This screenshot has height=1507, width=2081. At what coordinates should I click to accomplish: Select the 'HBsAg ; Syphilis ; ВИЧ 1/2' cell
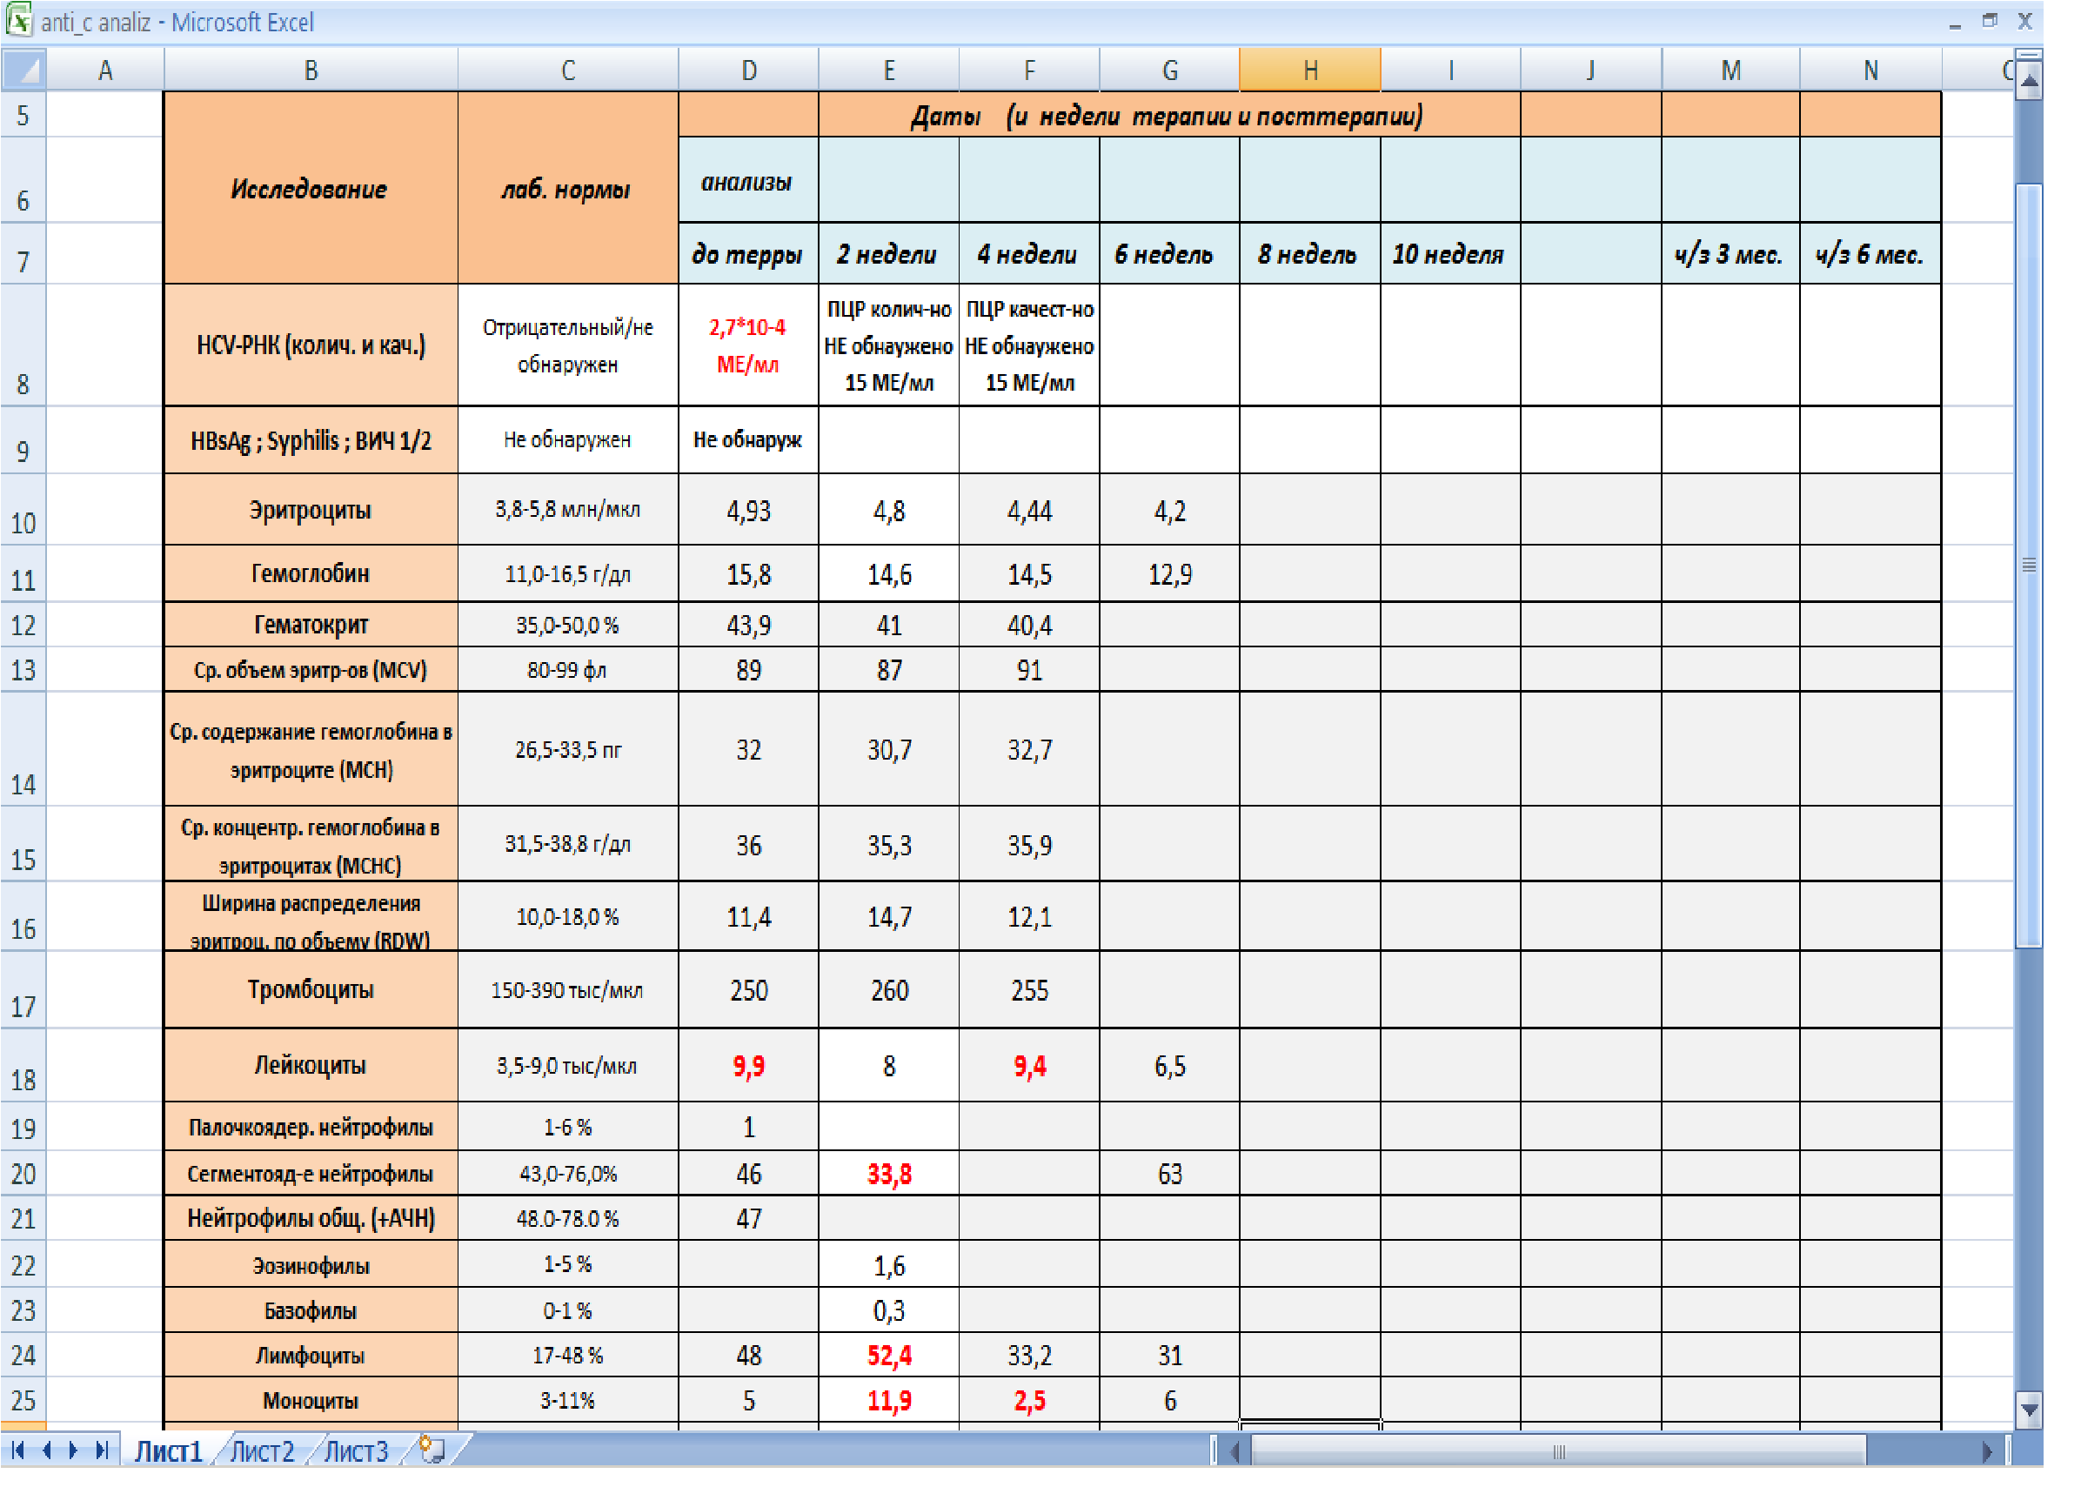[311, 439]
